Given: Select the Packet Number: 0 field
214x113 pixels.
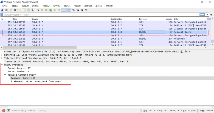Looking at the screenshot, I should 18,72.
